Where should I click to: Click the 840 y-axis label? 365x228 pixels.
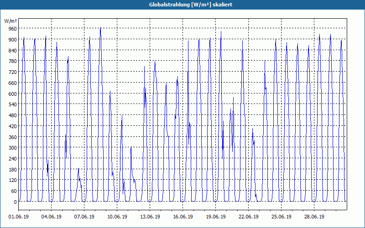13,51
